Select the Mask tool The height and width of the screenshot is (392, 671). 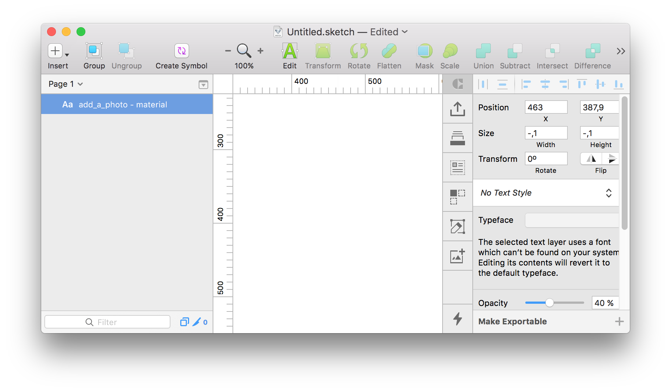pos(424,56)
